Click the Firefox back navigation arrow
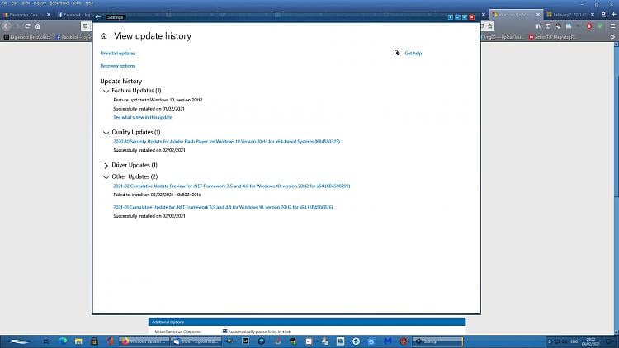The width and height of the screenshot is (619, 348). pos(7,26)
